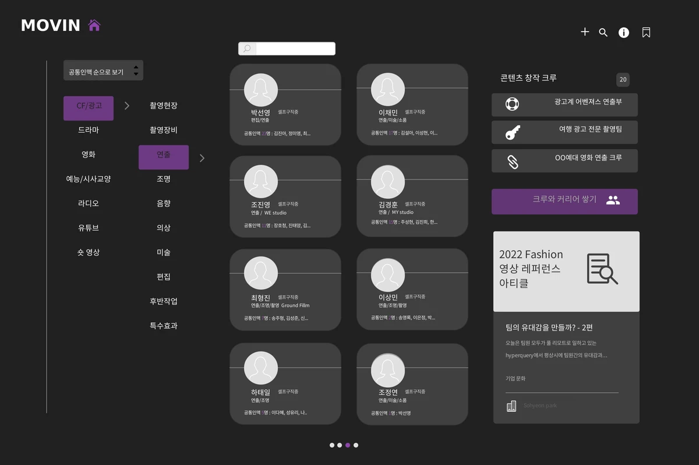The width and height of the screenshot is (699, 465).
Task: Click the paperclip icon of OO예대 영화 연출 크루
Action: [x=513, y=161]
